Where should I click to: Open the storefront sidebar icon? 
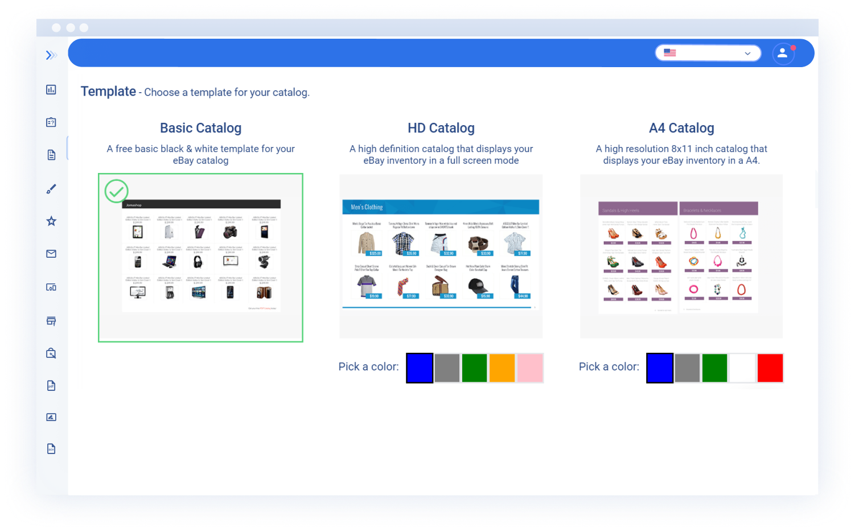point(51,321)
